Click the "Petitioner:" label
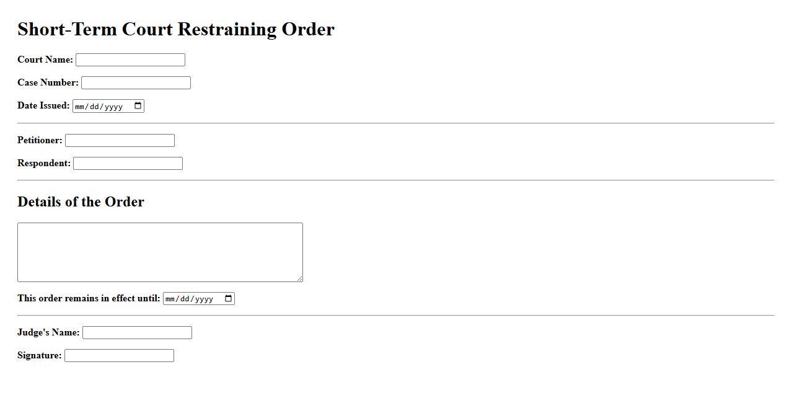 (x=40, y=141)
